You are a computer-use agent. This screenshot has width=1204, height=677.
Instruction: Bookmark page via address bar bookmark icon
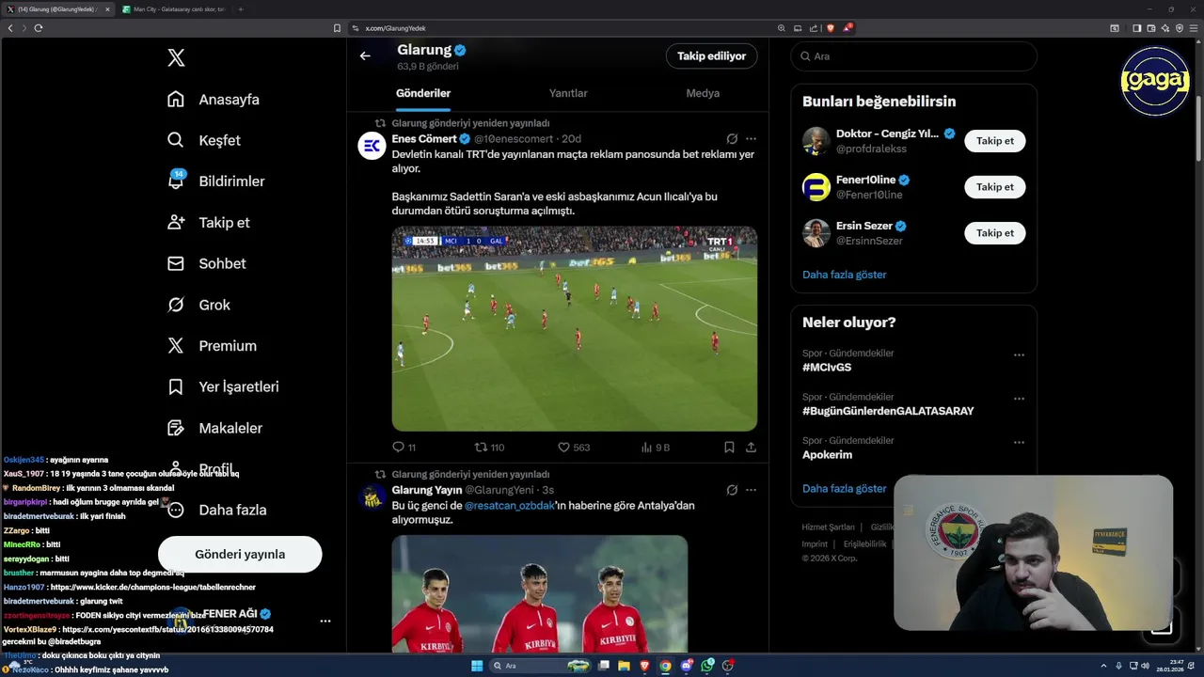point(337,28)
